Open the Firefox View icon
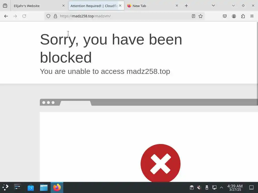 click(5, 6)
